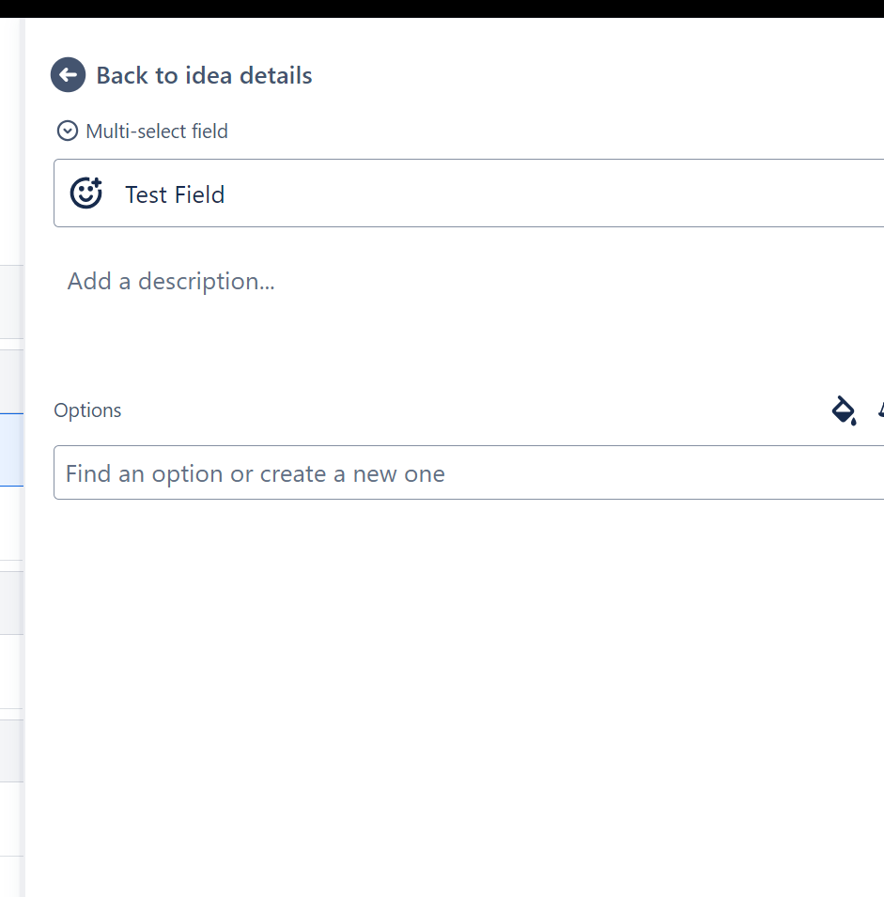
Task: Select the highlighted row in the left sidebar
Action: point(12,449)
